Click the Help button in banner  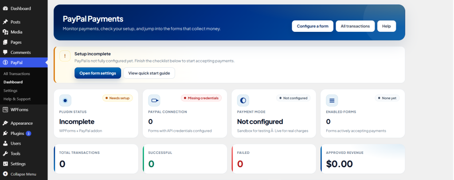point(387,26)
